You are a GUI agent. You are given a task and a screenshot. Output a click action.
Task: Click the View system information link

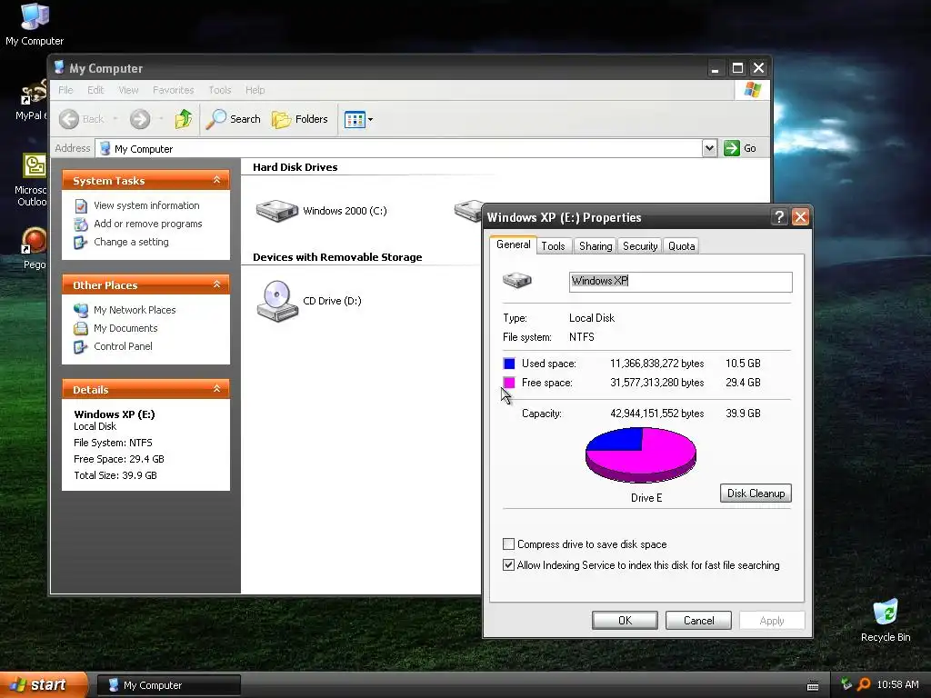click(146, 205)
